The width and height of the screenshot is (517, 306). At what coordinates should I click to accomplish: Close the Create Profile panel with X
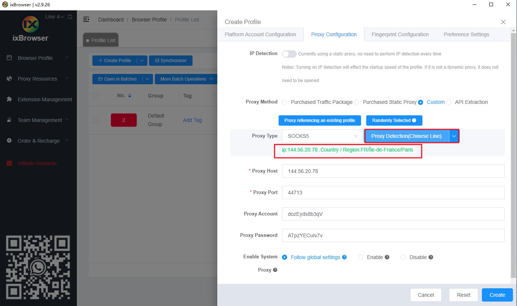(503, 22)
